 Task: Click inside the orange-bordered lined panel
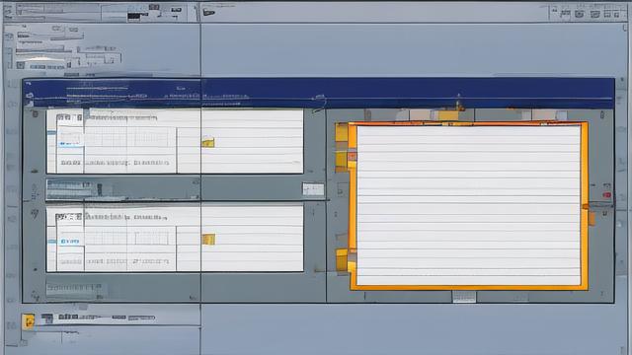468,206
